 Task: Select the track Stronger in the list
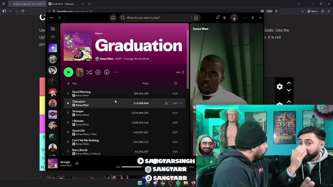pyautogui.click(x=125, y=113)
